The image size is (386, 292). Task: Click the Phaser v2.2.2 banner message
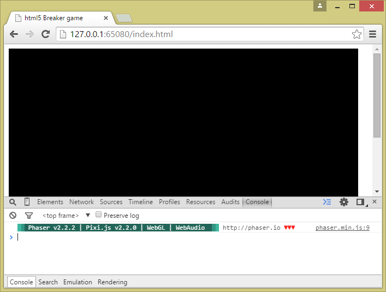tap(118, 228)
